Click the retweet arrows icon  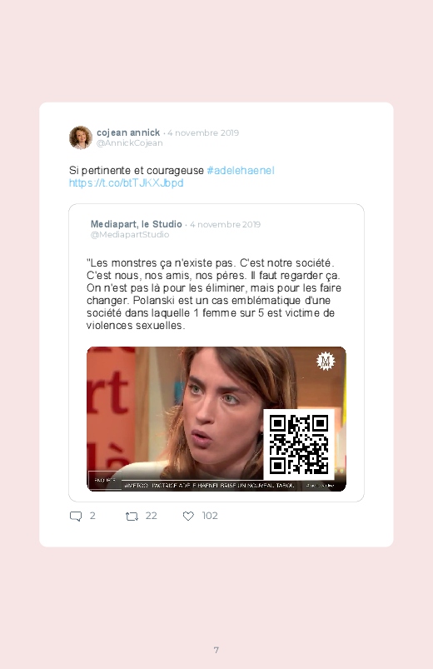[x=132, y=517]
